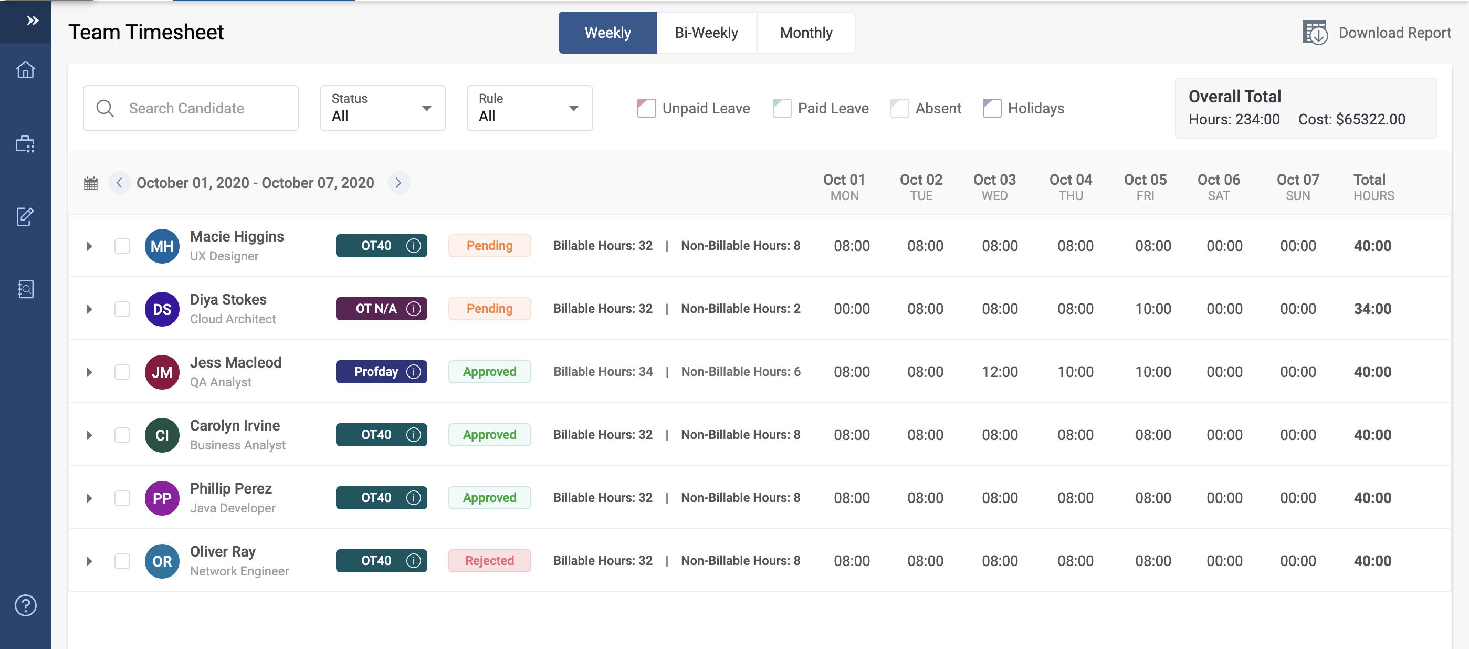Click the help question mark icon
This screenshot has height=649, width=1469.
pos(25,605)
